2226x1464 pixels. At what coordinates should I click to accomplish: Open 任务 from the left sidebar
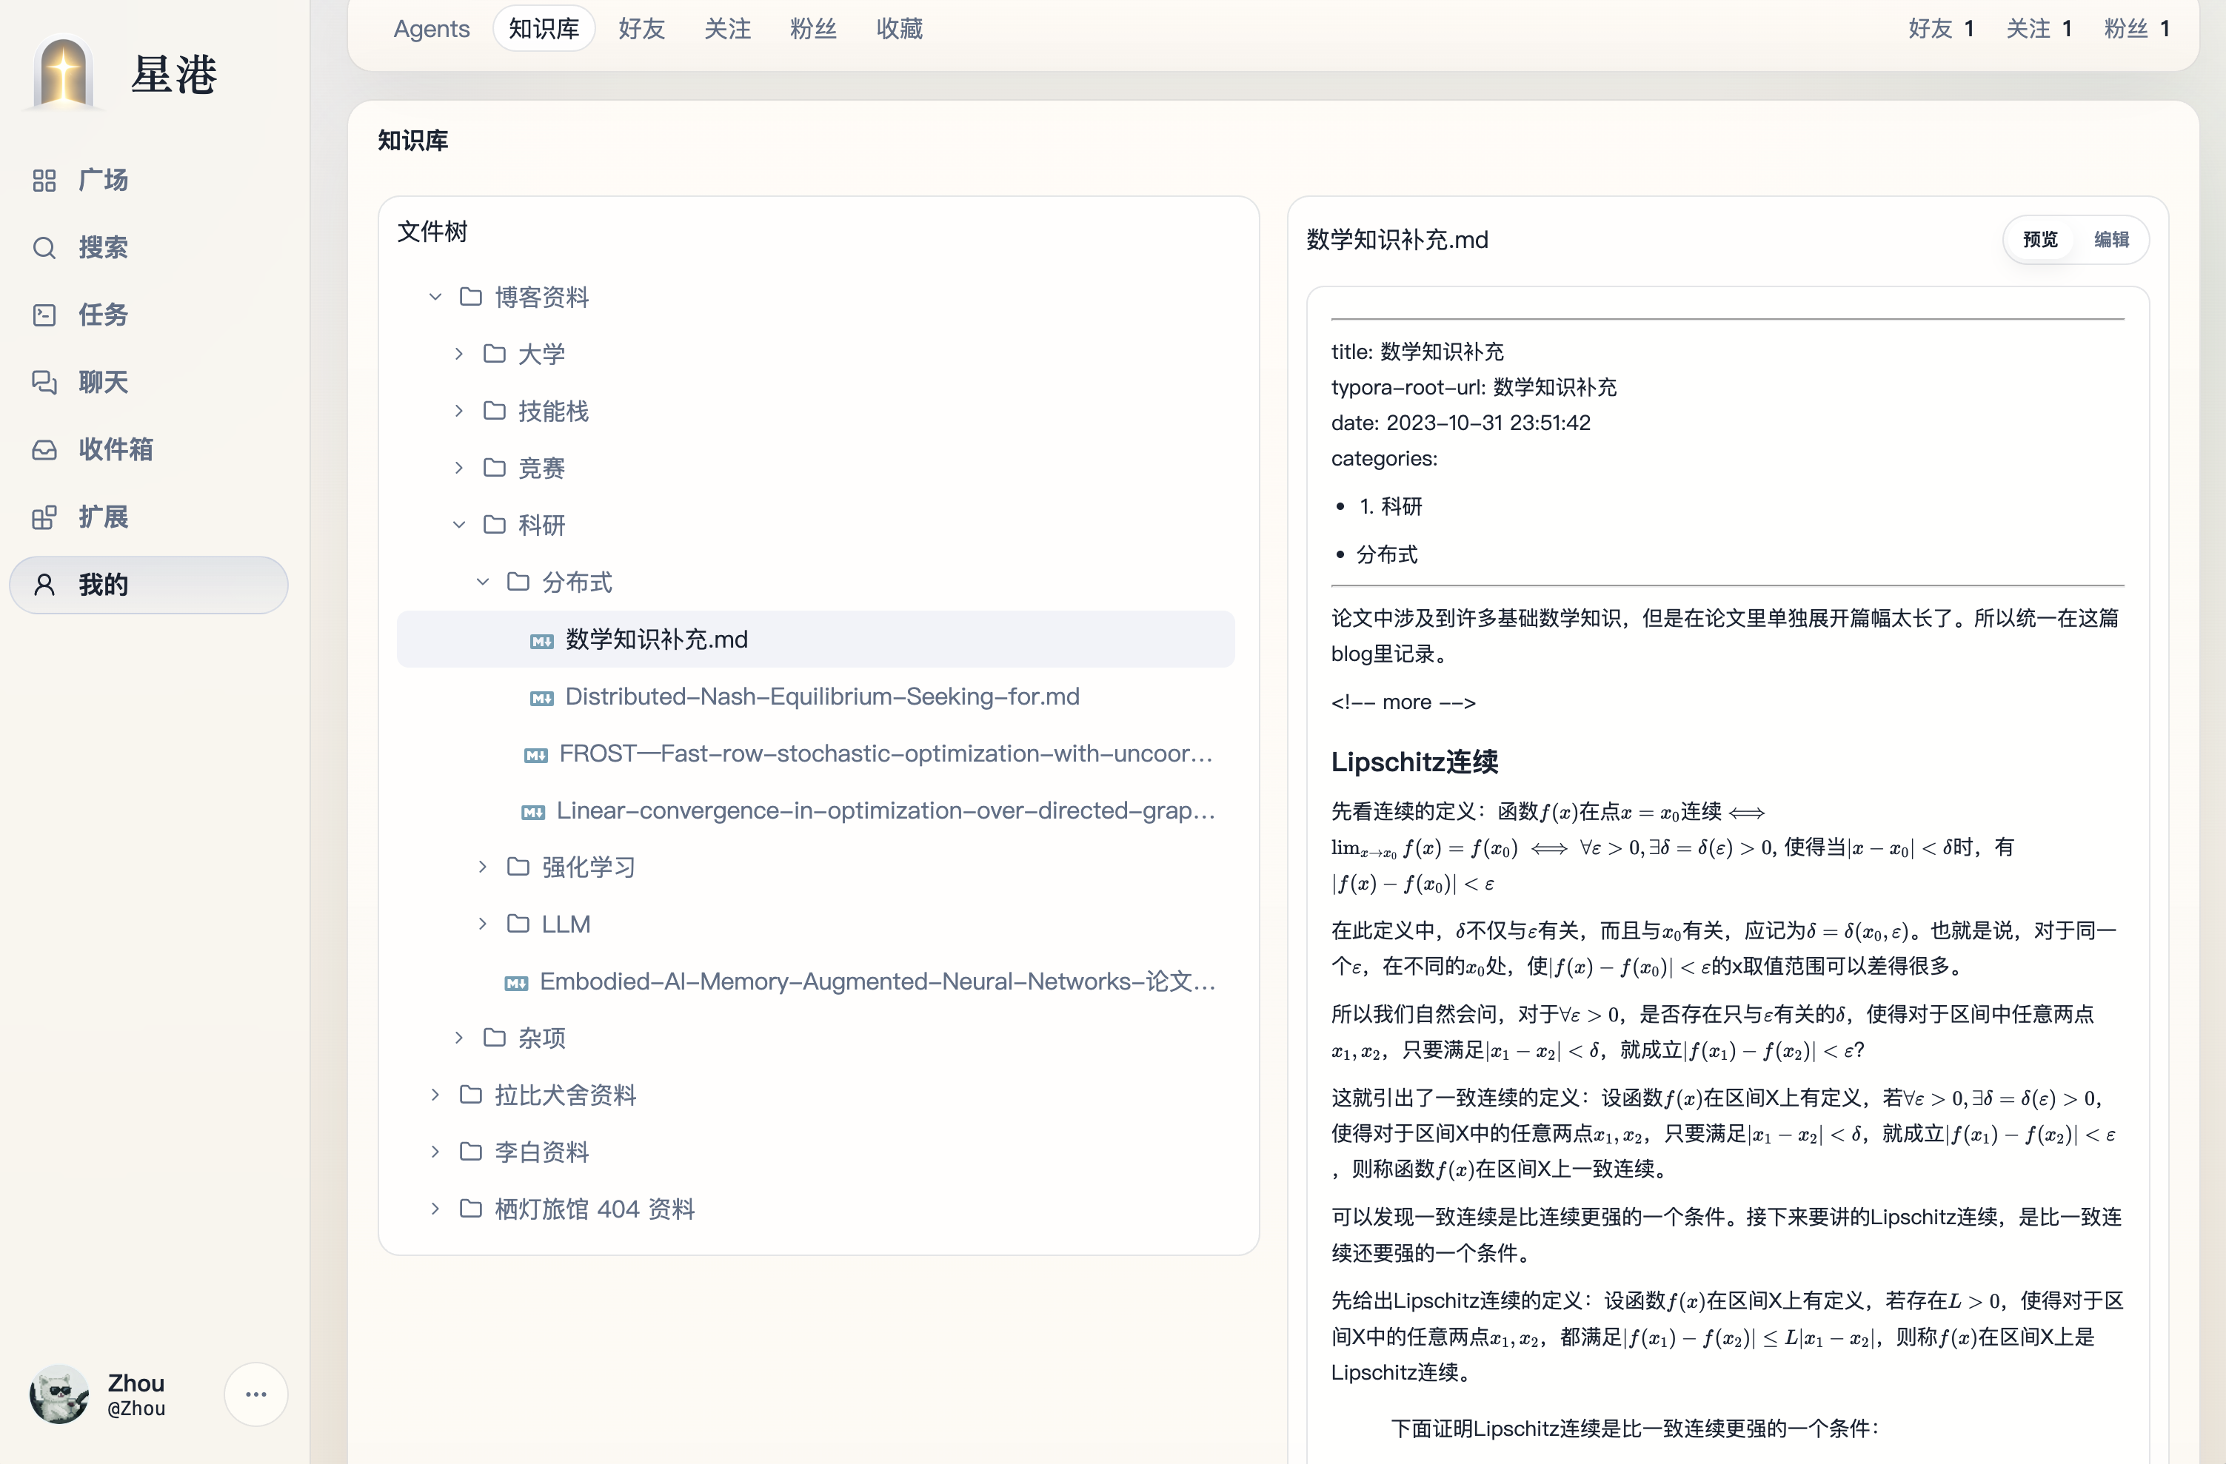click(x=102, y=315)
